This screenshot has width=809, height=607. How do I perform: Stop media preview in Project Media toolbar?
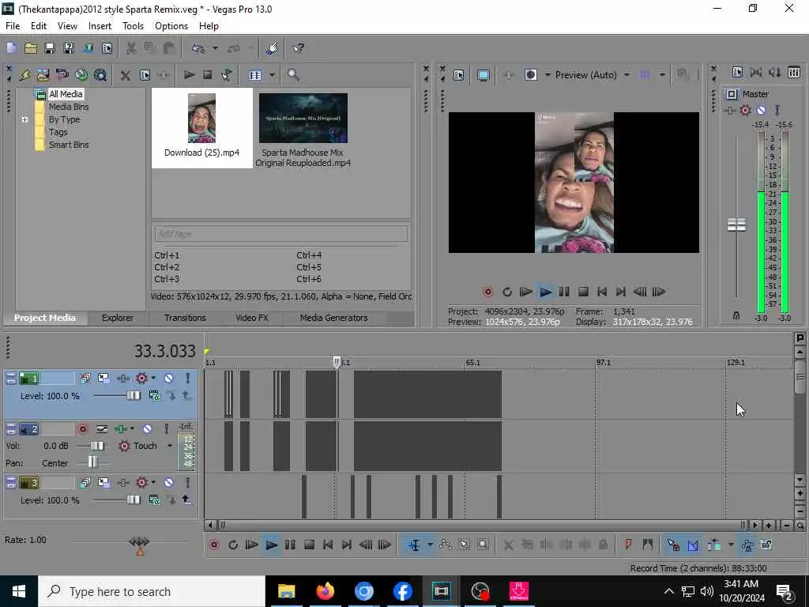(208, 75)
